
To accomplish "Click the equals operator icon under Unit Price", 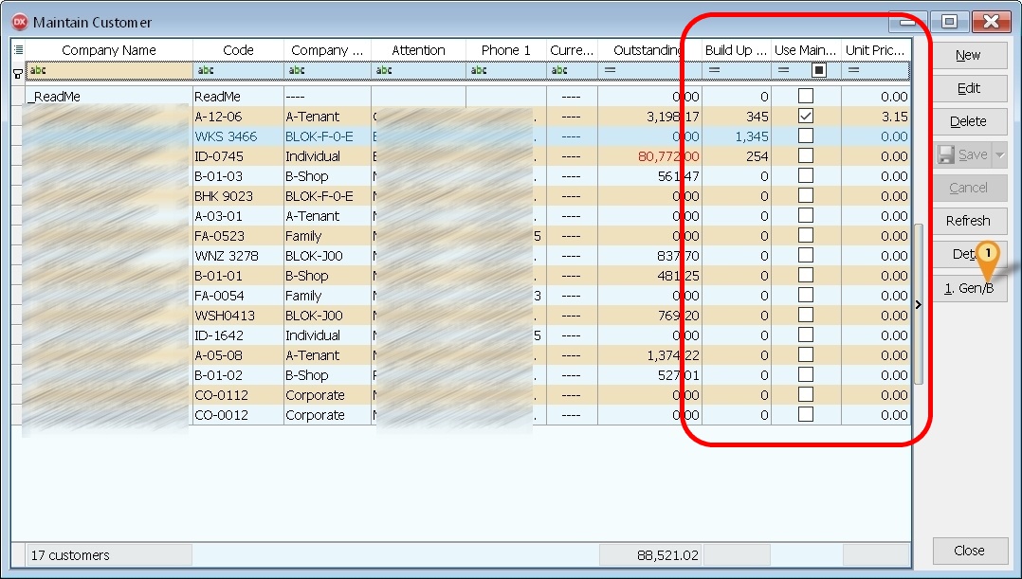I will tap(853, 70).
